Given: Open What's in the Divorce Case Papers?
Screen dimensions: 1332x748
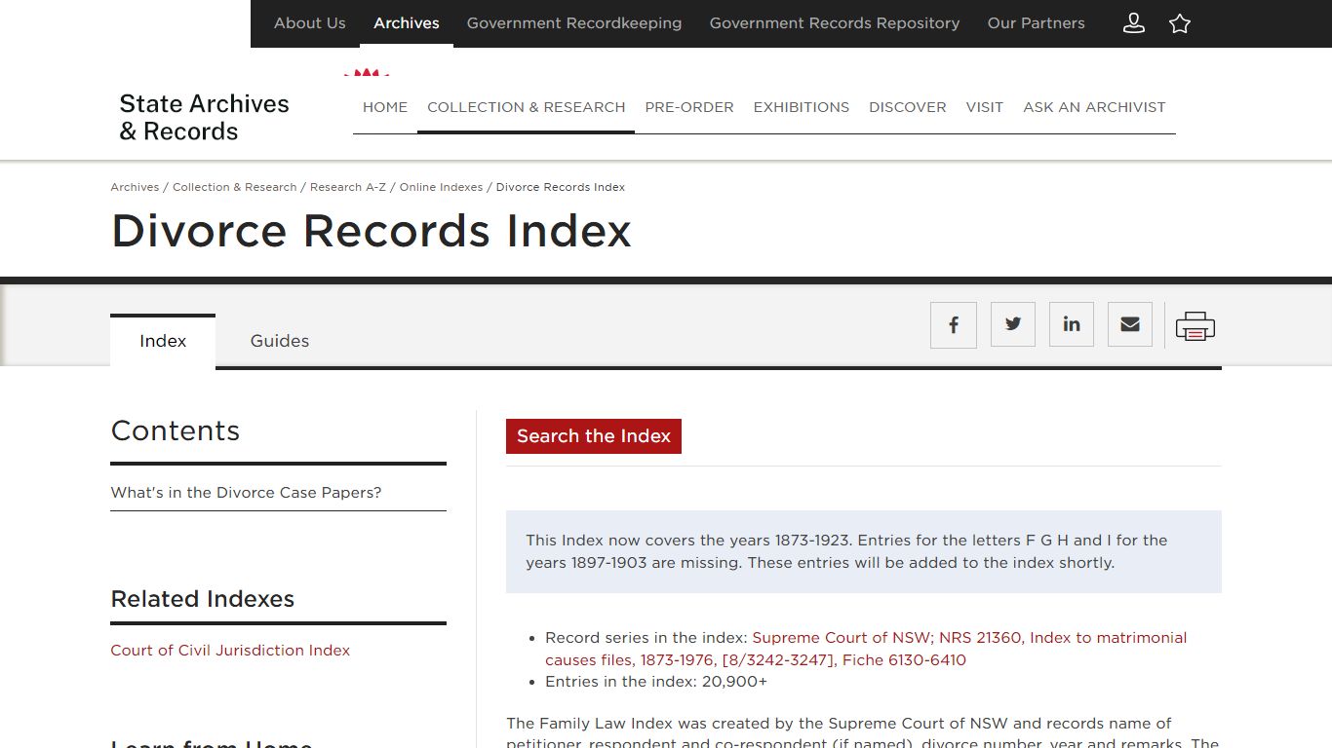Looking at the screenshot, I should [246, 493].
